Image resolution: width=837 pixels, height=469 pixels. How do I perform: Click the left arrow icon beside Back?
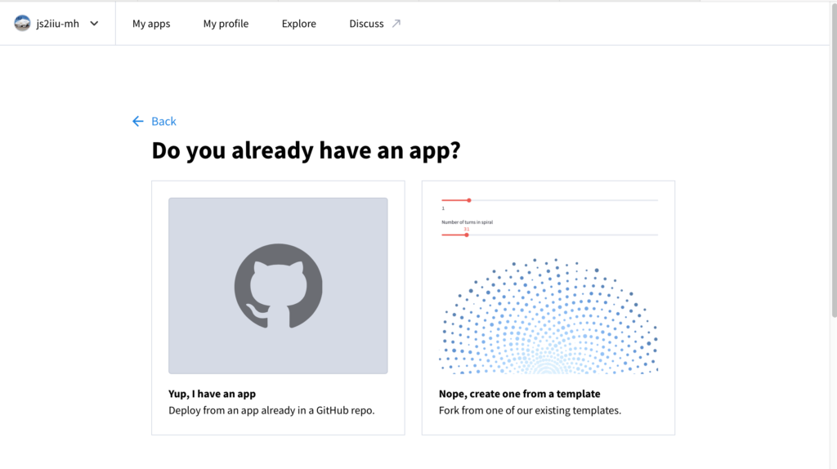pyautogui.click(x=137, y=122)
